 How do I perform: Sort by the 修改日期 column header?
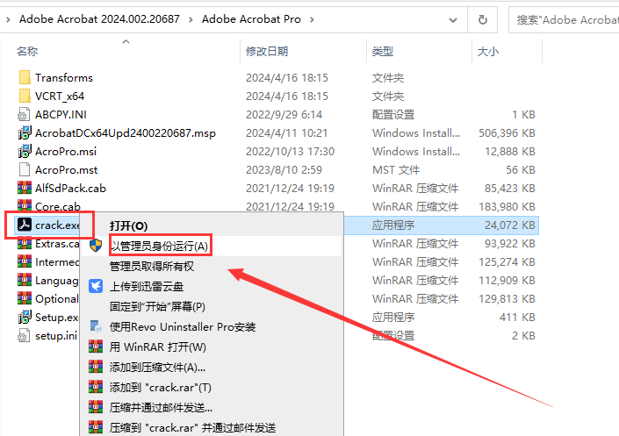pyautogui.click(x=267, y=51)
